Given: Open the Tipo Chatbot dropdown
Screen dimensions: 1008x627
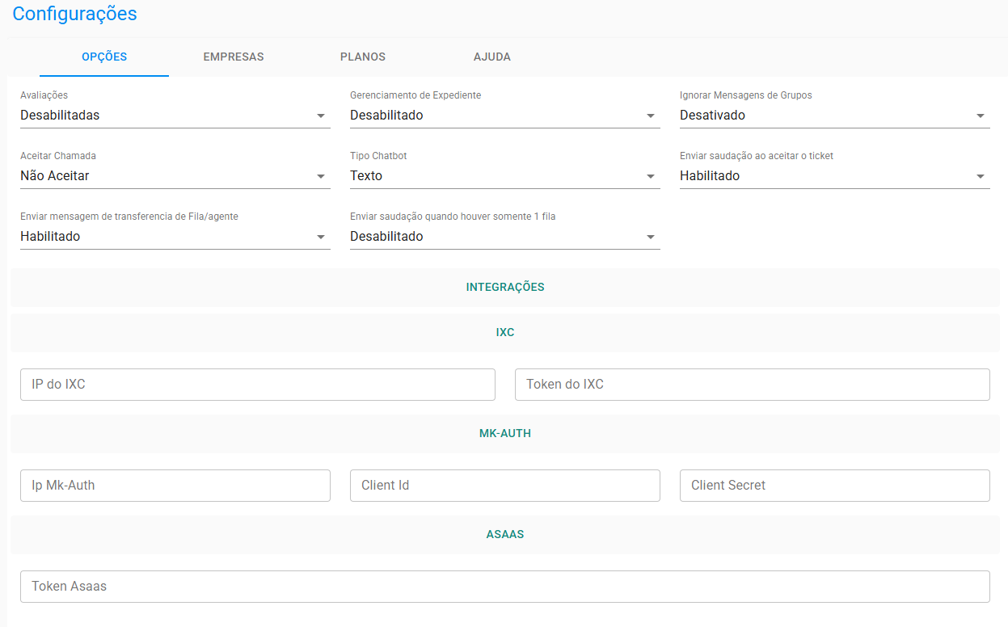Looking at the screenshot, I should click(x=504, y=176).
